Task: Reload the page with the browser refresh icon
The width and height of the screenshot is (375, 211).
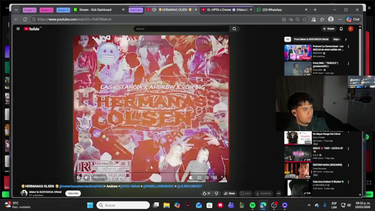Action: point(25,19)
